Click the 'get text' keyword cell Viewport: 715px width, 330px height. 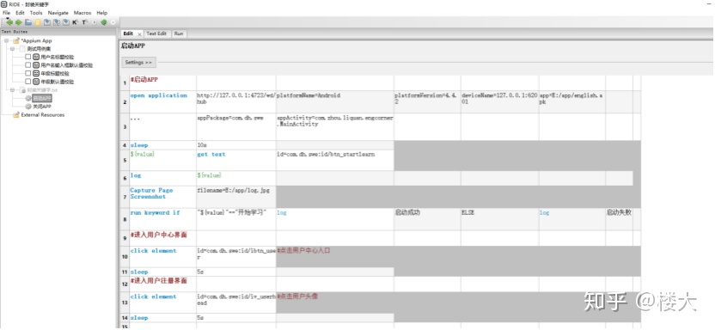[x=236, y=160]
